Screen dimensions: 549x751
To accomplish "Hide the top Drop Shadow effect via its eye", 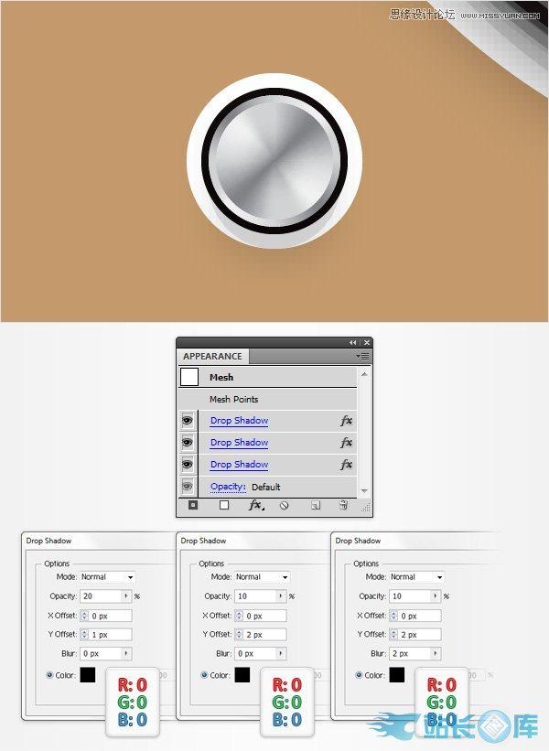I will point(188,421).
